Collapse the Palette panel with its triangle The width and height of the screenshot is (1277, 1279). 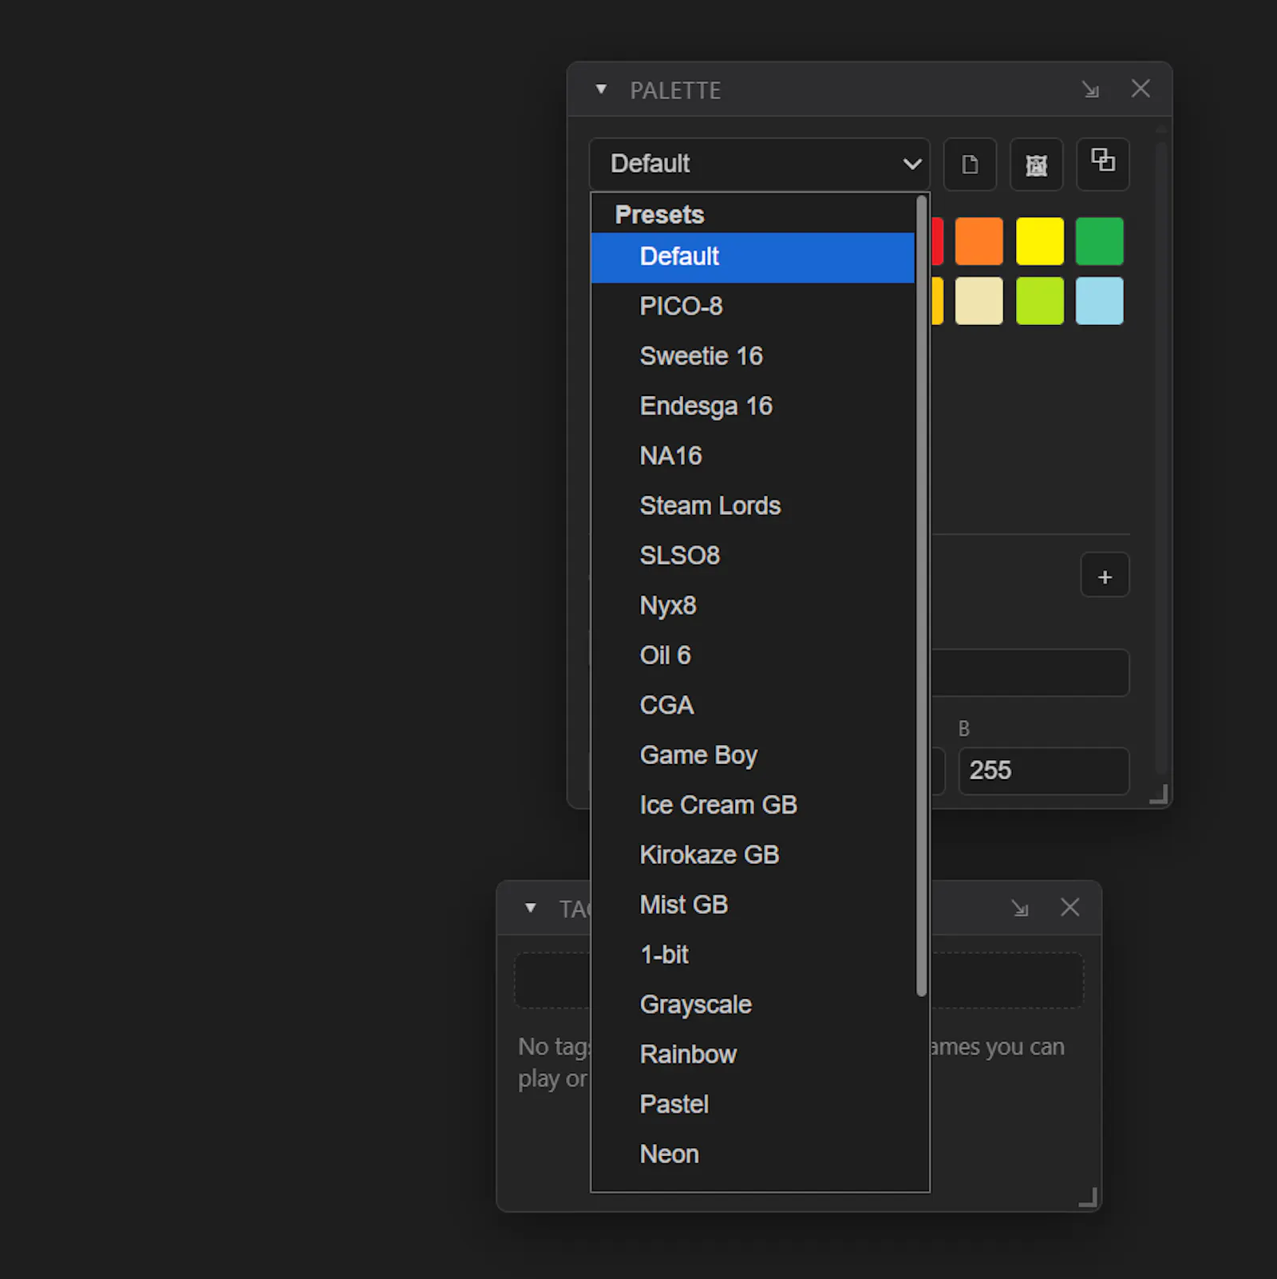tap(601, 89)
